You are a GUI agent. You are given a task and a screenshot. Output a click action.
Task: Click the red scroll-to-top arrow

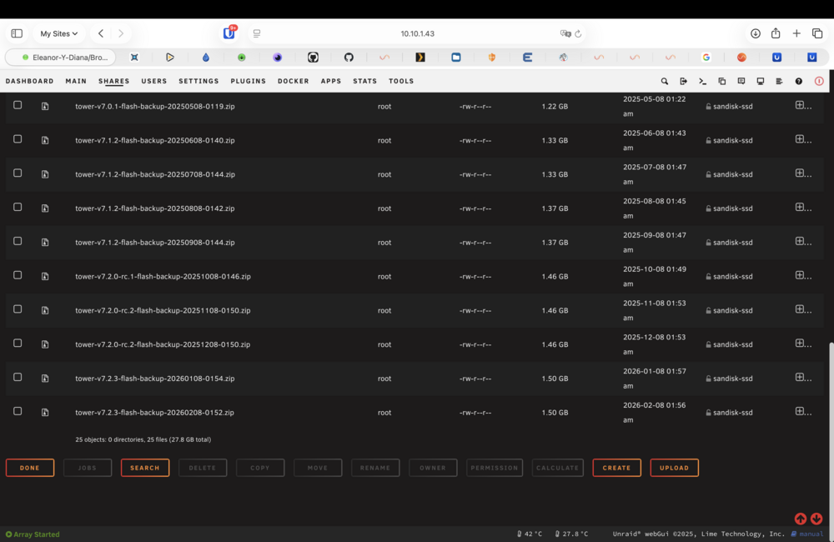tap(801, 519)
